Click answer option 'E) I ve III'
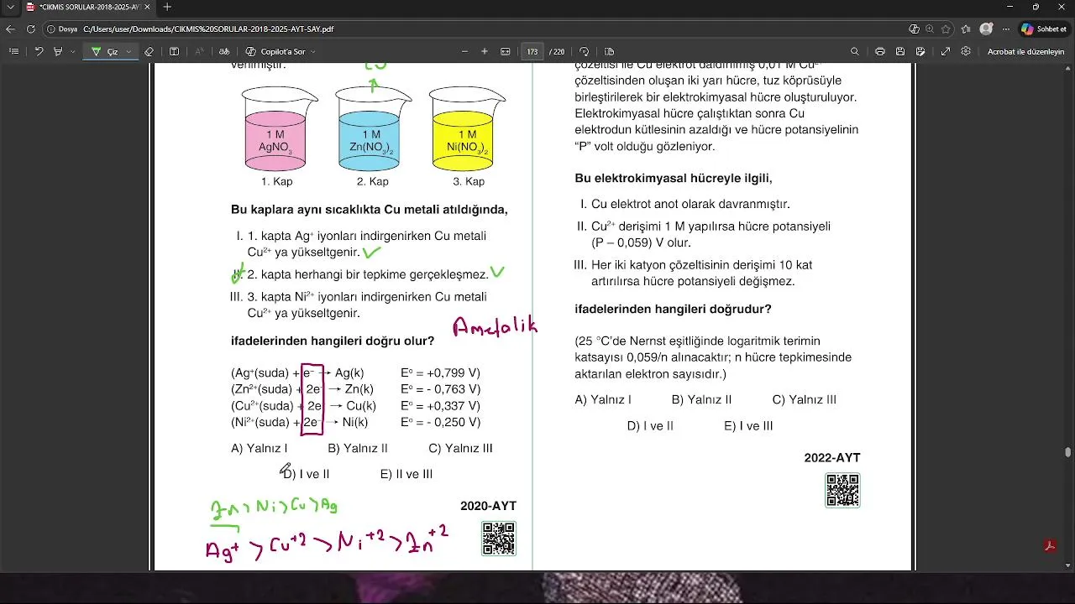1075x604 pixels. (748, 426)
